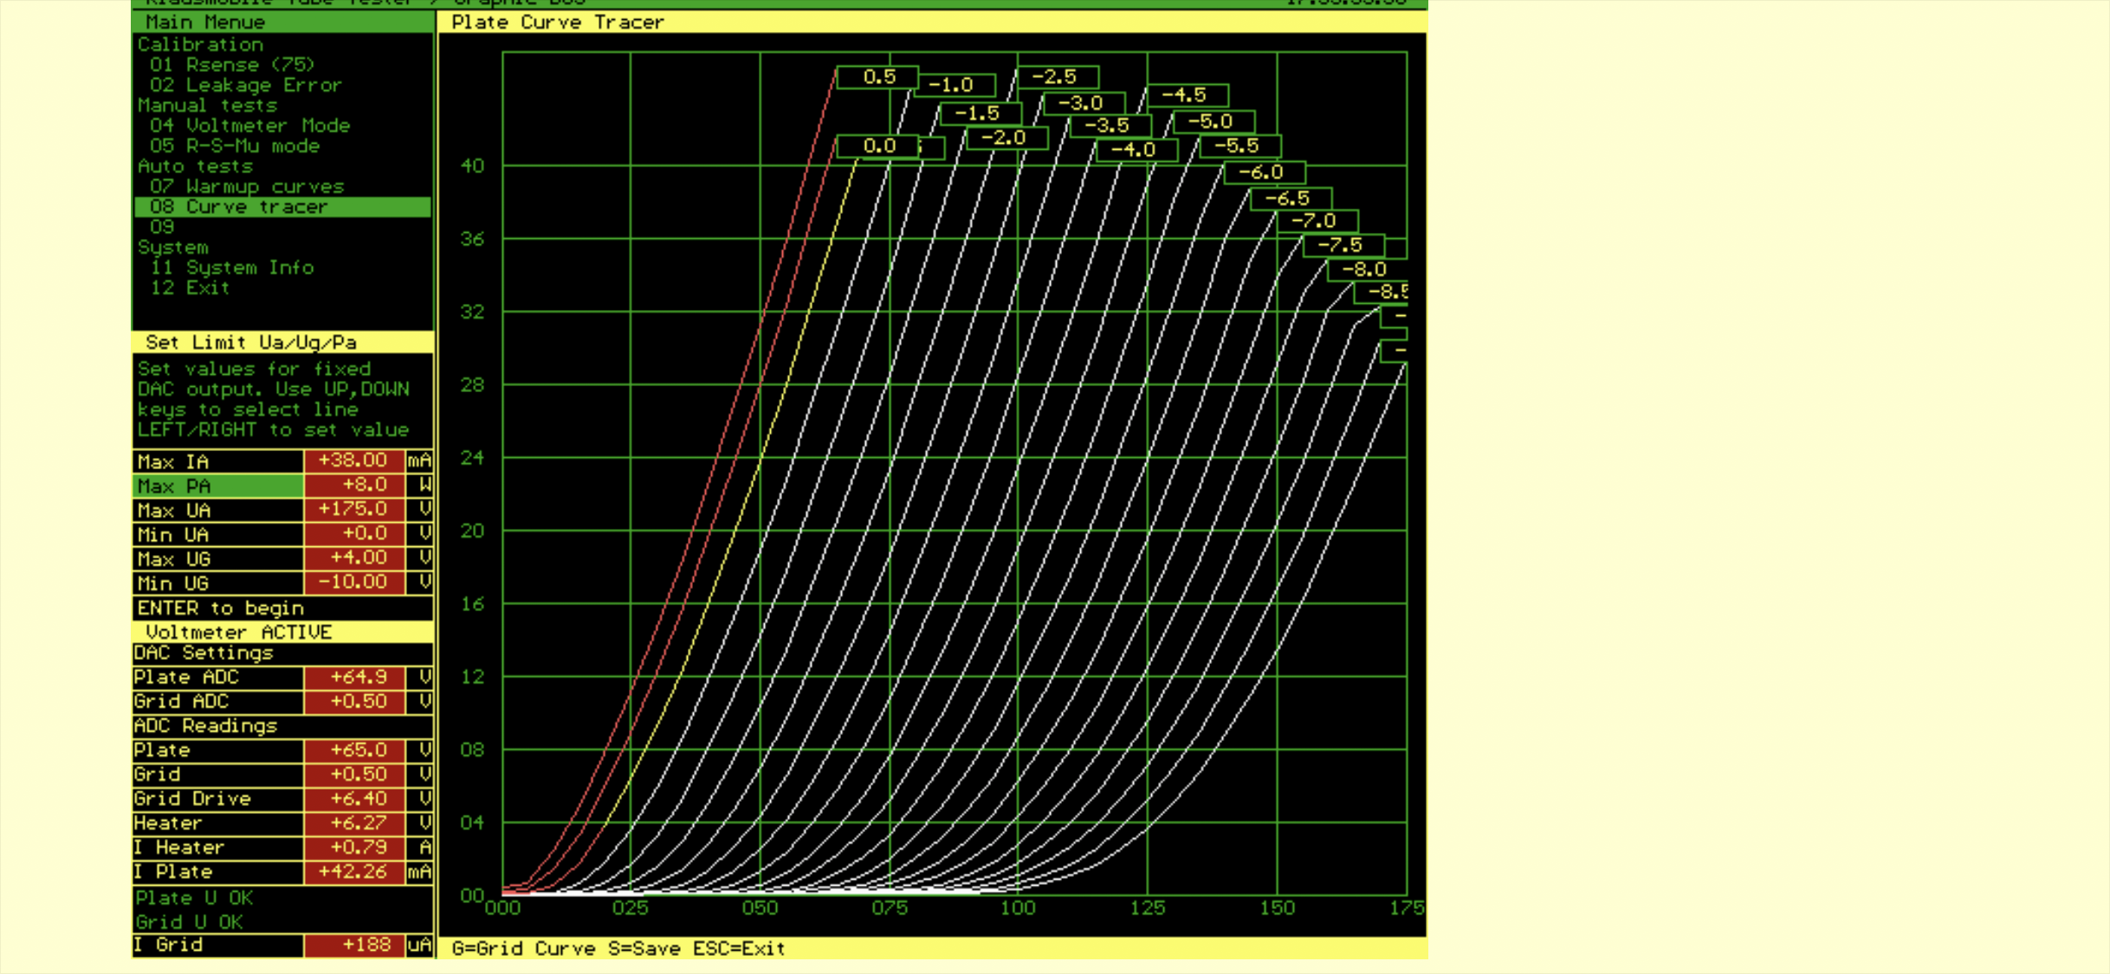Select 08 Curve tracer menu entry
The image size is (2110, 974).
click(x=239, y=207)
